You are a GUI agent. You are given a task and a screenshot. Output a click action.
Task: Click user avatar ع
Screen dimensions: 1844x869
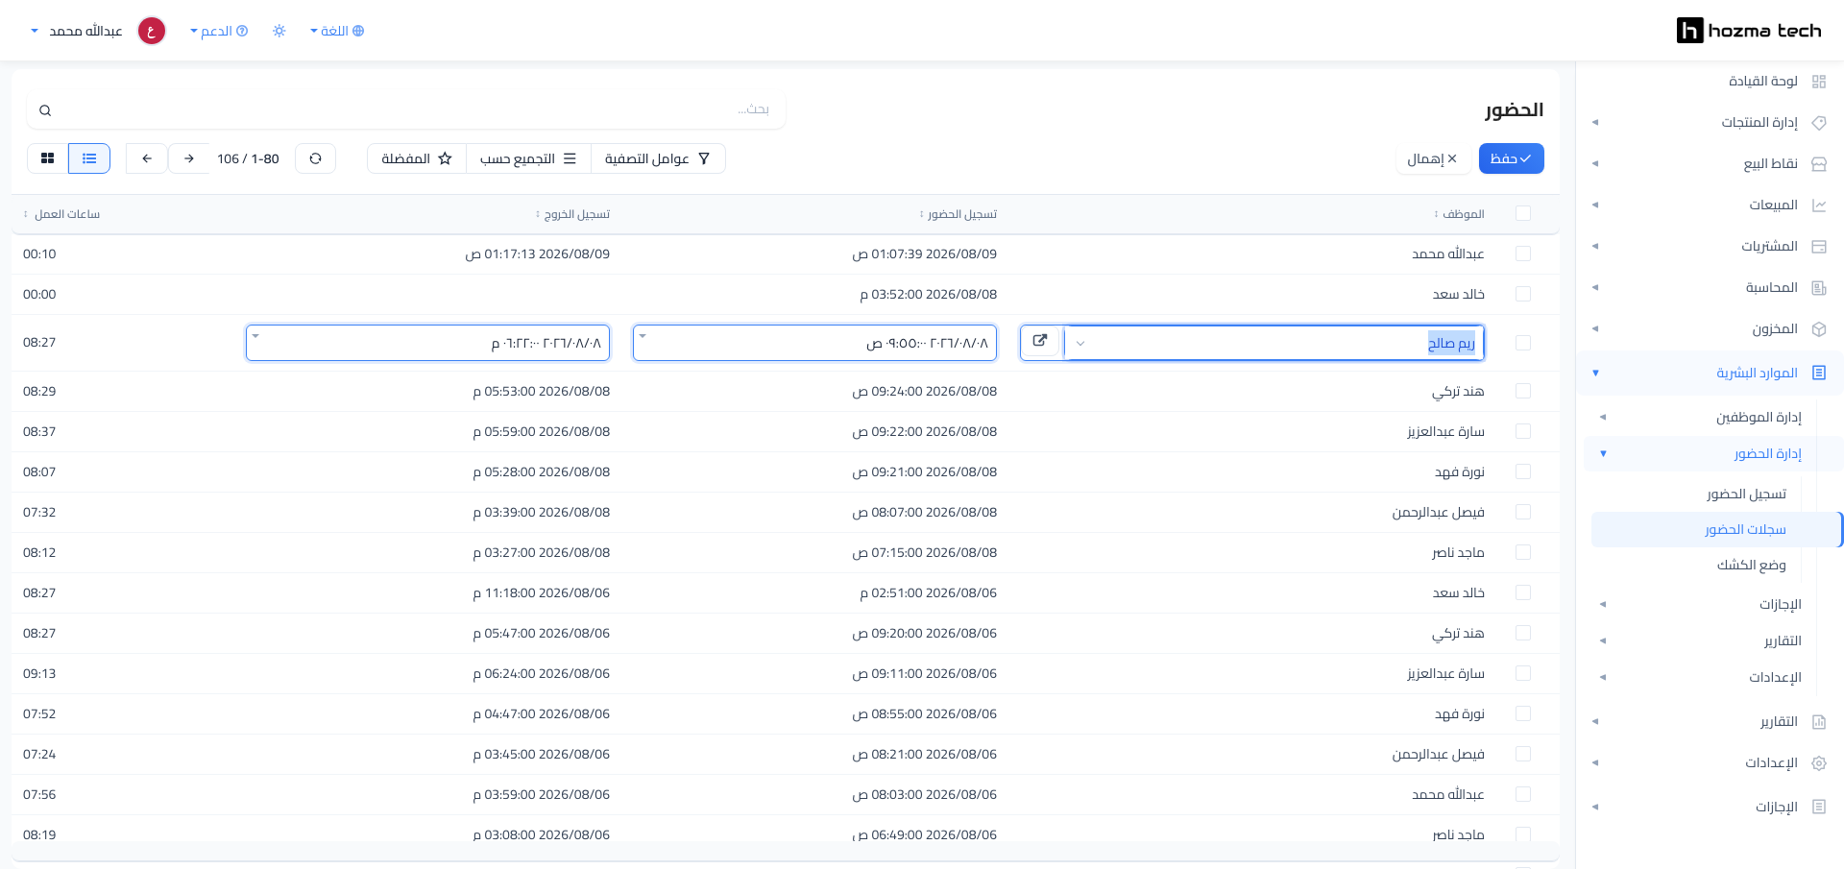(x=152, y=31)
